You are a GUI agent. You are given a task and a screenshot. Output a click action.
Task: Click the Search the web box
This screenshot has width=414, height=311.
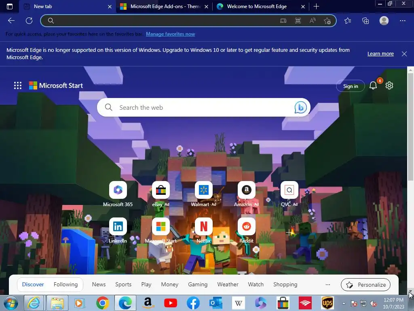[x=203, y=107]
